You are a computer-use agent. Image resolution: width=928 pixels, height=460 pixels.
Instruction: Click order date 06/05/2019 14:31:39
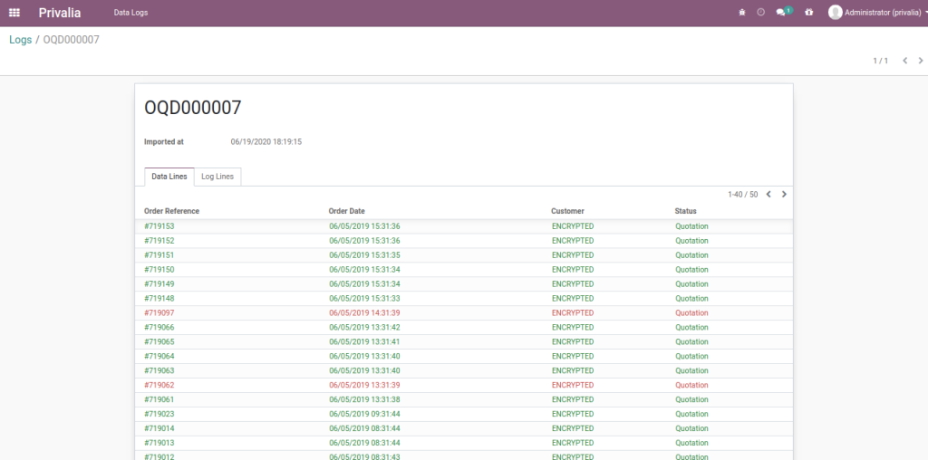364,312
